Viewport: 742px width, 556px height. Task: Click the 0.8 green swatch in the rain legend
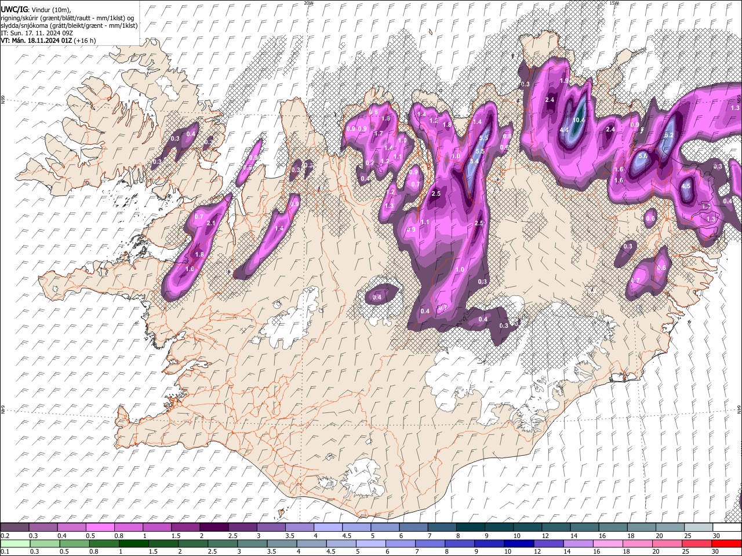104,544
